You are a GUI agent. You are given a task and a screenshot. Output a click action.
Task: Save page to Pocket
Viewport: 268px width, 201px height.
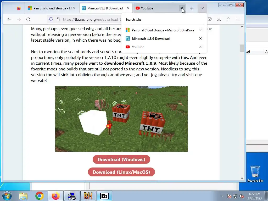click(210, 19)
